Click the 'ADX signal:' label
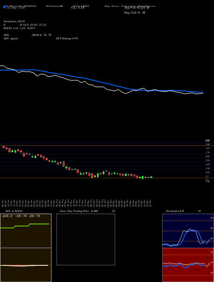The width and height of the screenshot is (214, 282). click(x=11, y=38)
